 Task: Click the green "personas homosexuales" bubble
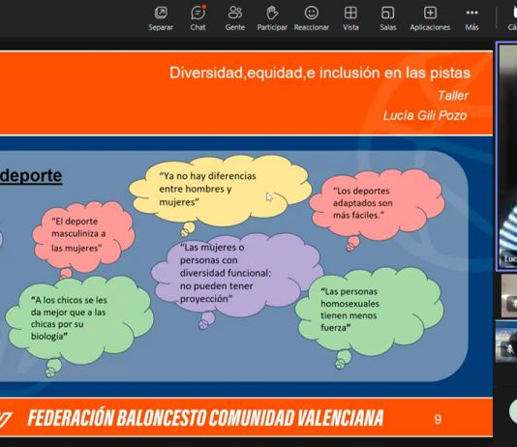(x=369, y=311)
